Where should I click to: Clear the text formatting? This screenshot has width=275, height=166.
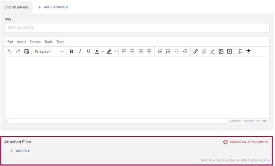[x=240, y=51]
